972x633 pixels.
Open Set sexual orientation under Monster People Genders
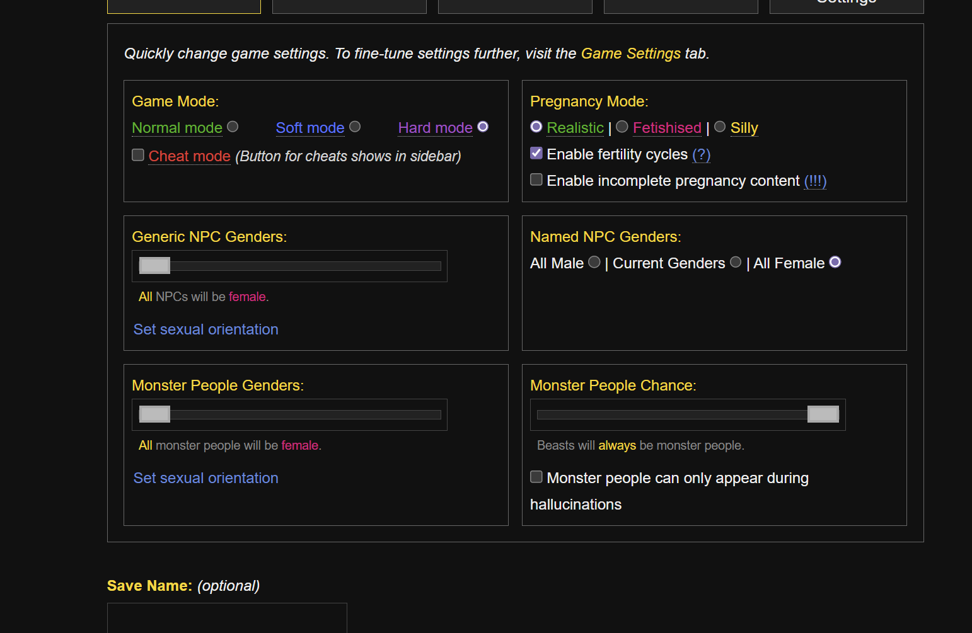click(206, 478)
